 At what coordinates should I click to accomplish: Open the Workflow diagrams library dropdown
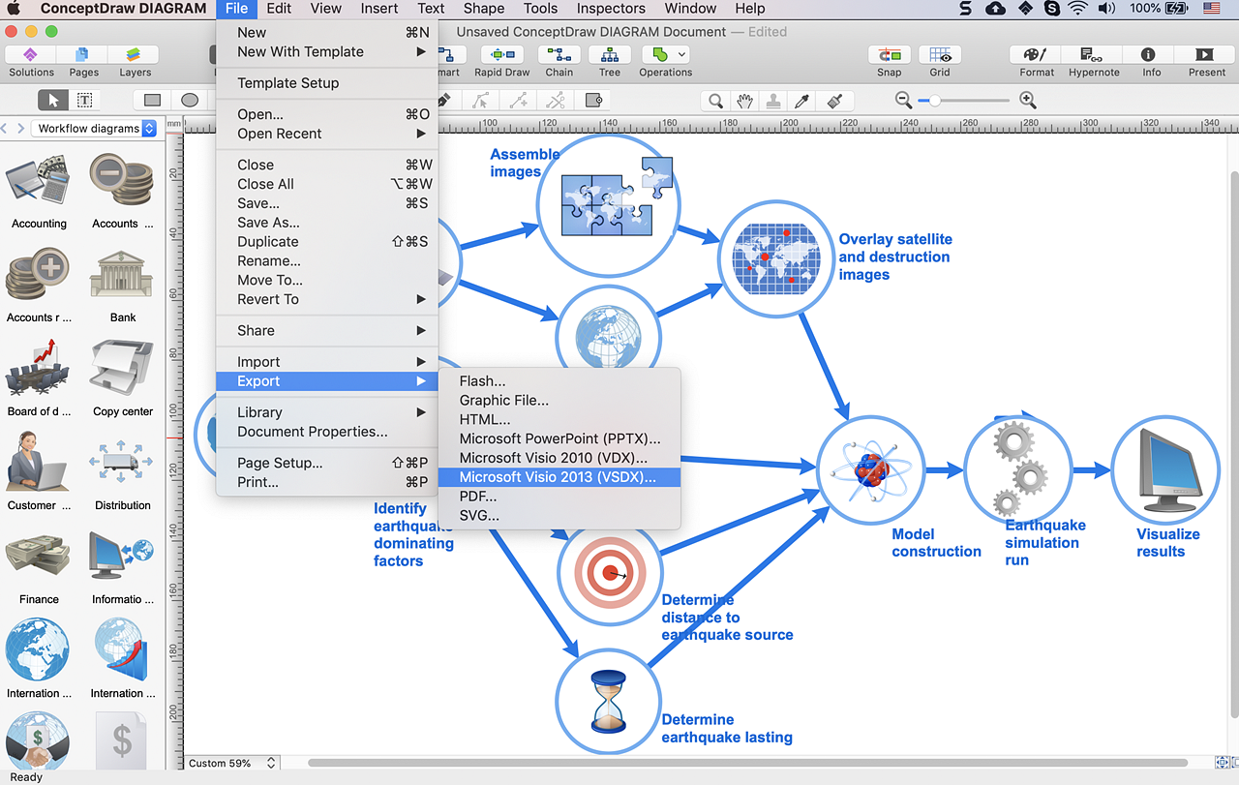pyautogui.click(x=95, y=128)
